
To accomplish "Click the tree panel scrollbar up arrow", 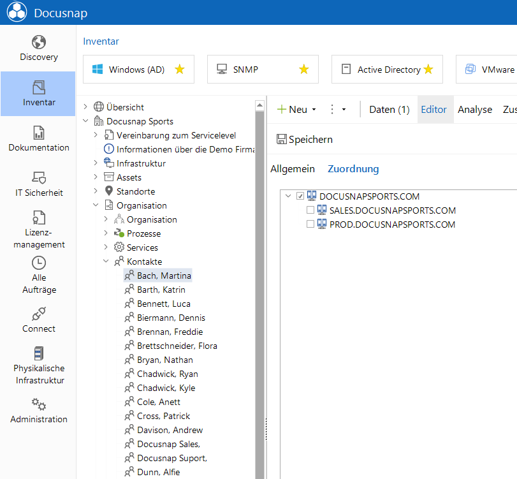I will [260, 106].
